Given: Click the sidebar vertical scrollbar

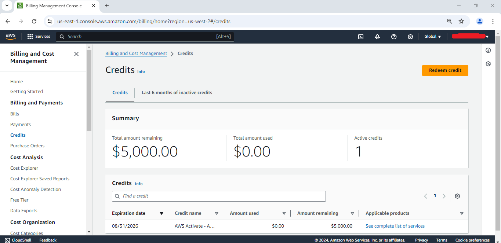Looking at the screenshot, I should point(89,91).
